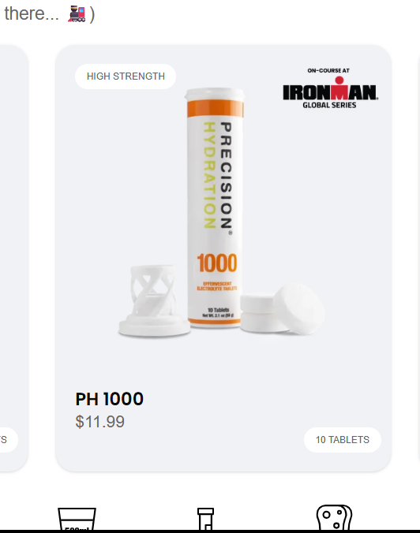Click the 500ml glass icon
Image resolution: width=420 pixels, height=533 pixels.
point(77,519)
